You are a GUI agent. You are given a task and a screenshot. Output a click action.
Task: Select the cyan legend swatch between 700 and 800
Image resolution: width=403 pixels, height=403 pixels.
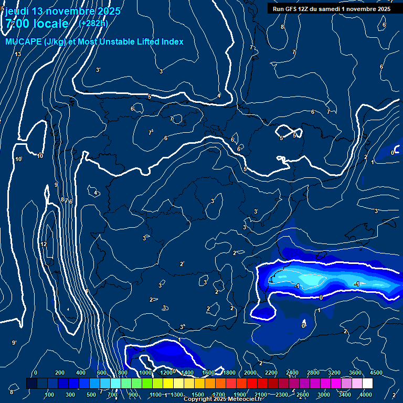(x=115, y=383)
